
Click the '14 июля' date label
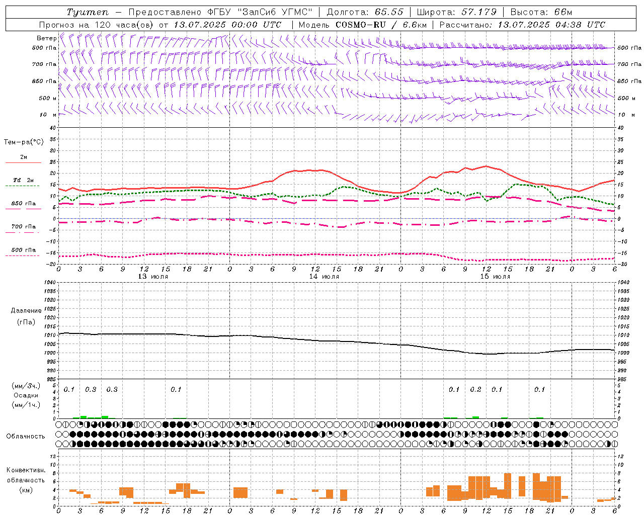pos(324,277)
